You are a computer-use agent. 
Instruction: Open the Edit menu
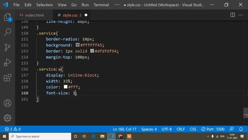tap(28, 5)
